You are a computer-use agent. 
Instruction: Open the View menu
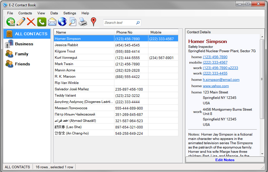tap(41, 13)
